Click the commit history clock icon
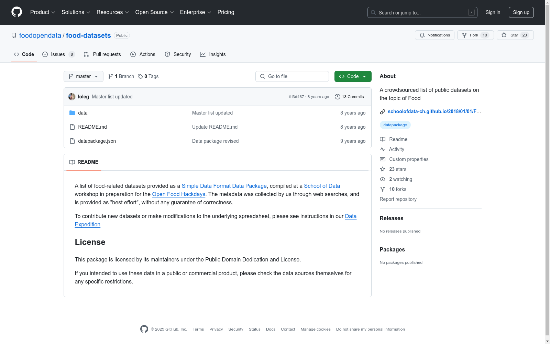The height and width of the screenshot is (344, 550). pos(338,97)
